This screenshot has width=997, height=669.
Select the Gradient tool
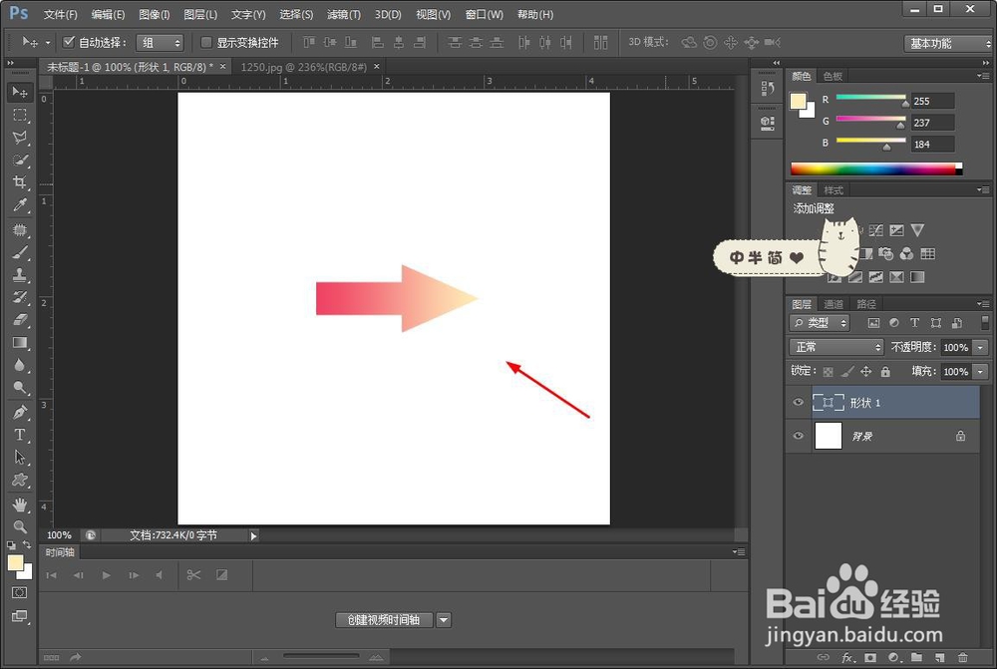pos(20,342)
